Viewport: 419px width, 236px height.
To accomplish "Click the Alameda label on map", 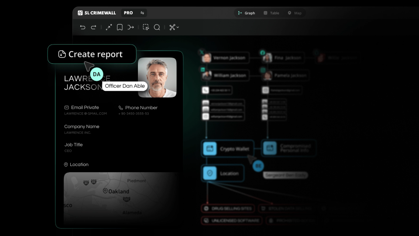I will click(132, 212).
